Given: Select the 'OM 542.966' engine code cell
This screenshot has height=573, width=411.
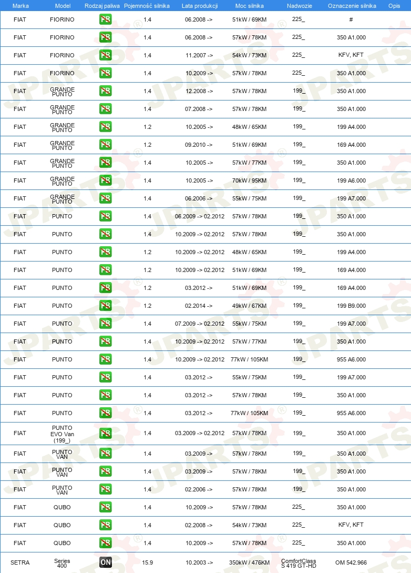Looking at the screenshot, I should (x=351, y=562).
